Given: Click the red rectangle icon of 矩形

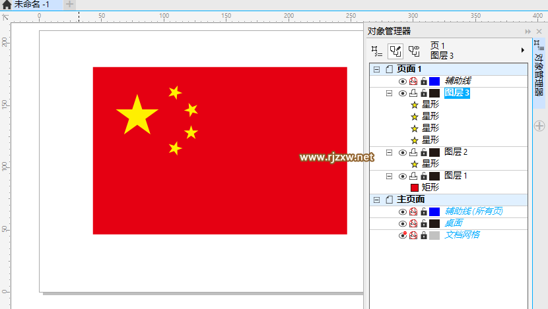Looking at the screenshot, I should coord(415,188).
